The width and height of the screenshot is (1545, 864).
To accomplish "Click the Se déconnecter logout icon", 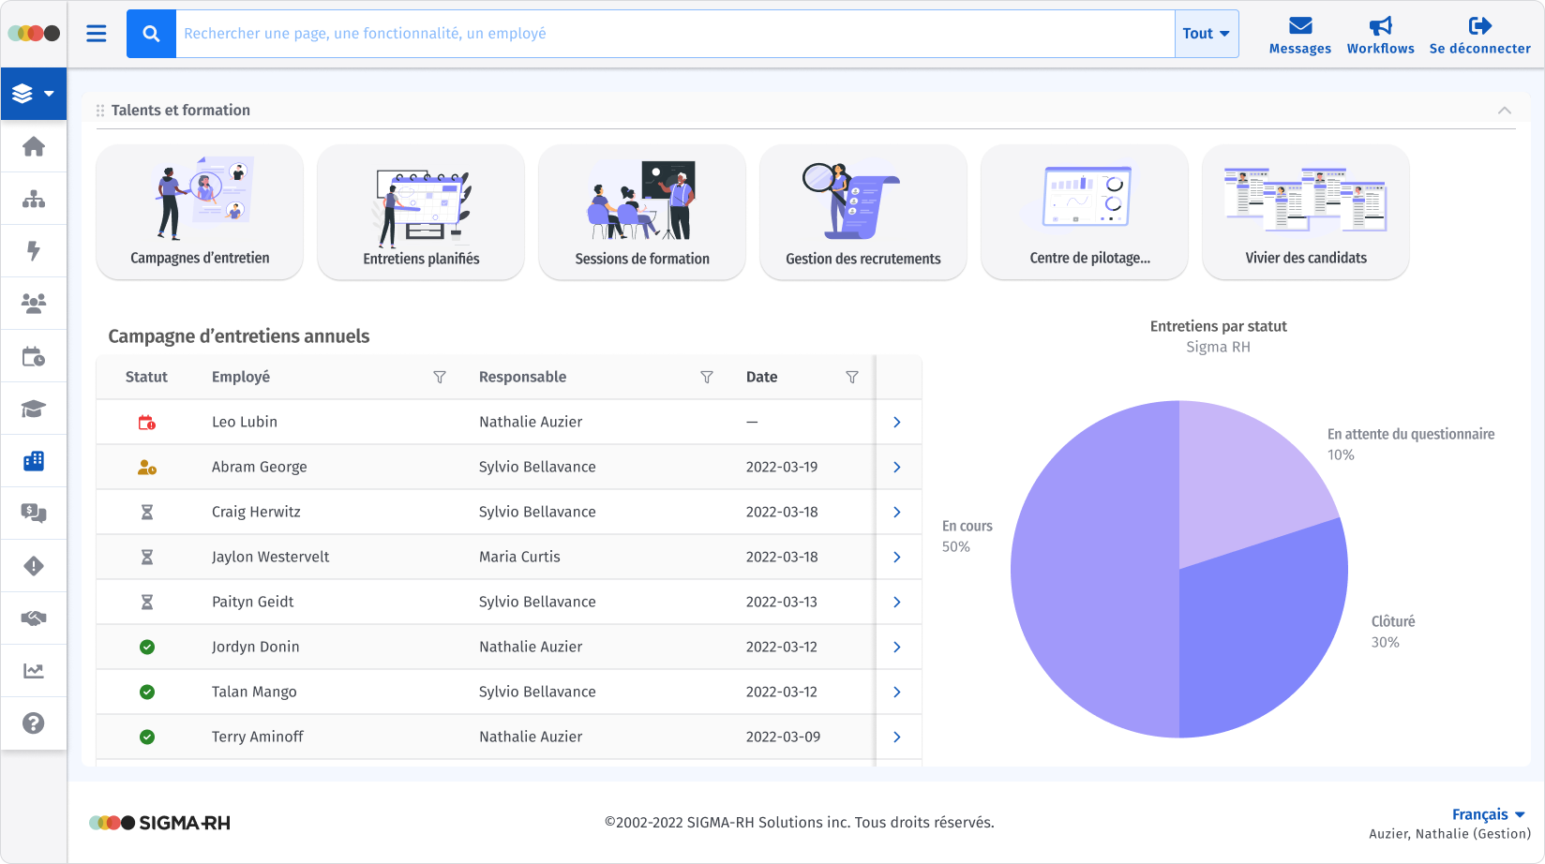I will tap(1479, 24).
